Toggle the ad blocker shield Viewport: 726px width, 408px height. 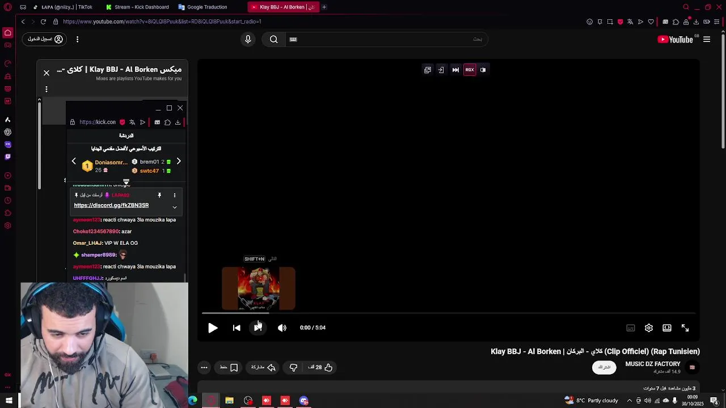click(620, 22)
